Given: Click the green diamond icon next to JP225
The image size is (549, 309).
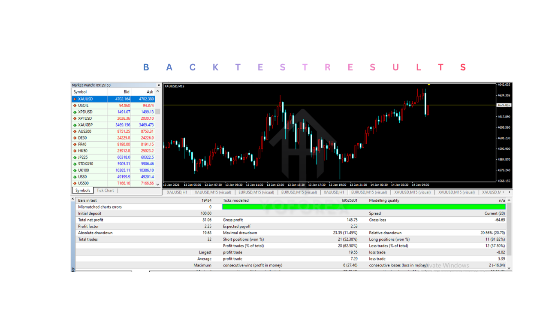Looking at the screenshot, I should tap(75, 157).
